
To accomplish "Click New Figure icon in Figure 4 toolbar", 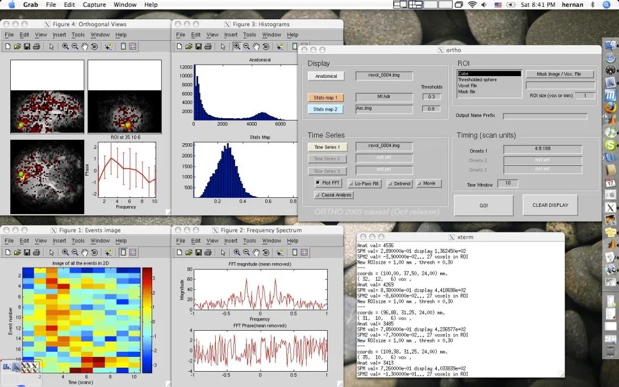I will point(8,47).
